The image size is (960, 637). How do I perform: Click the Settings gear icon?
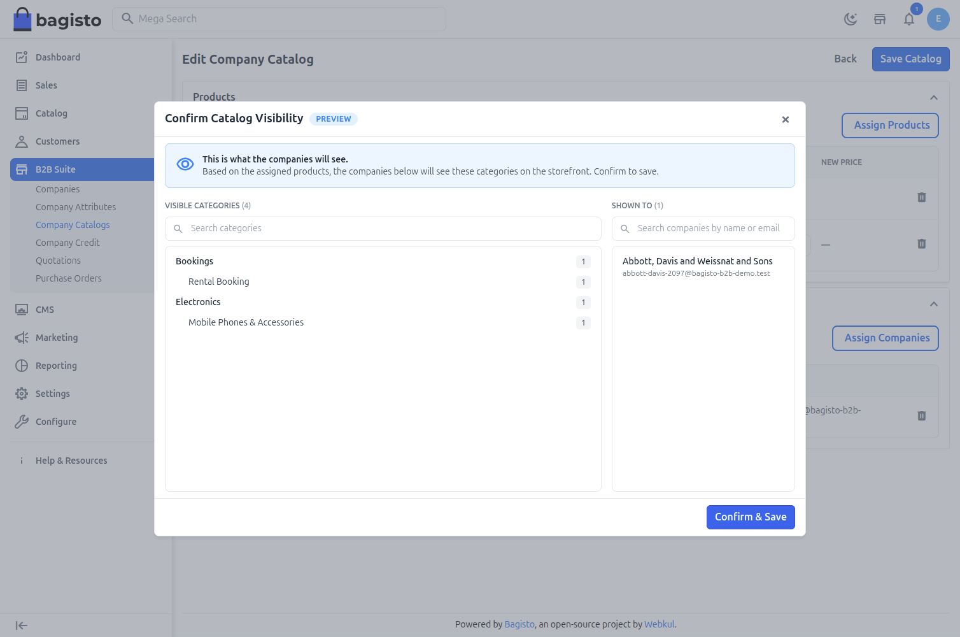22,394
